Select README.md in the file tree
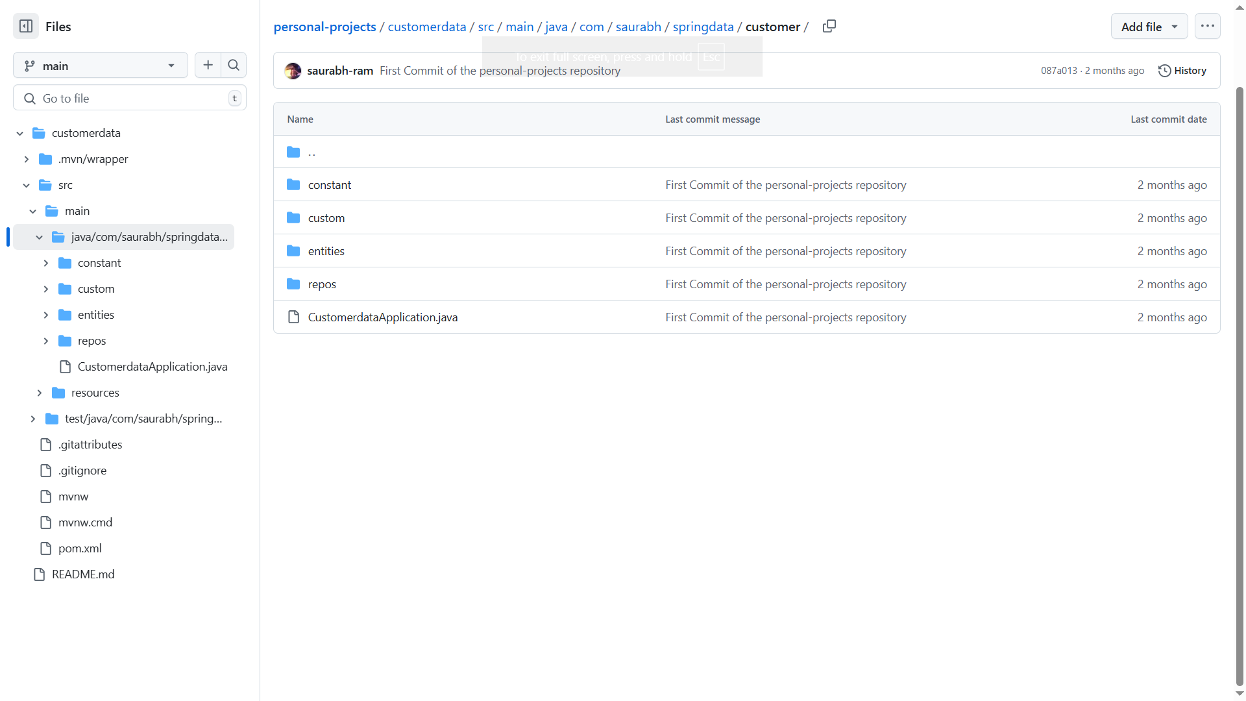1246x701 pixels. tap(83, 574)
